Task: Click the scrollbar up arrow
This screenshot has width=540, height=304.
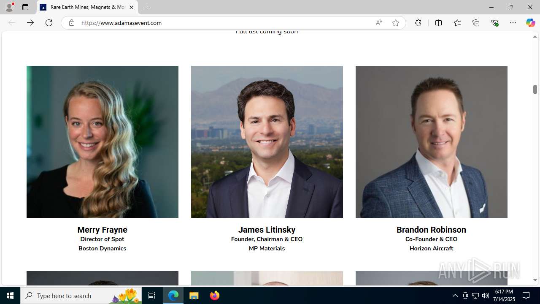Action: click(535, 37)
